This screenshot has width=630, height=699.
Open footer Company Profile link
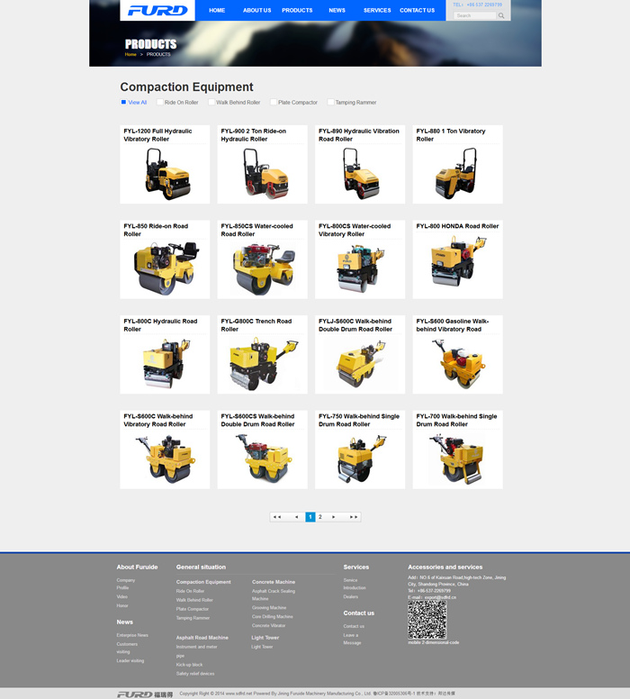126,584
